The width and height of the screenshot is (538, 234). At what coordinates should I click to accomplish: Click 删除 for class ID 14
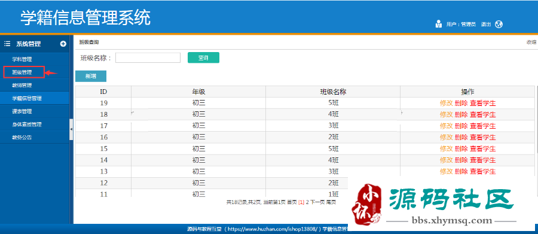click(461, 160)
